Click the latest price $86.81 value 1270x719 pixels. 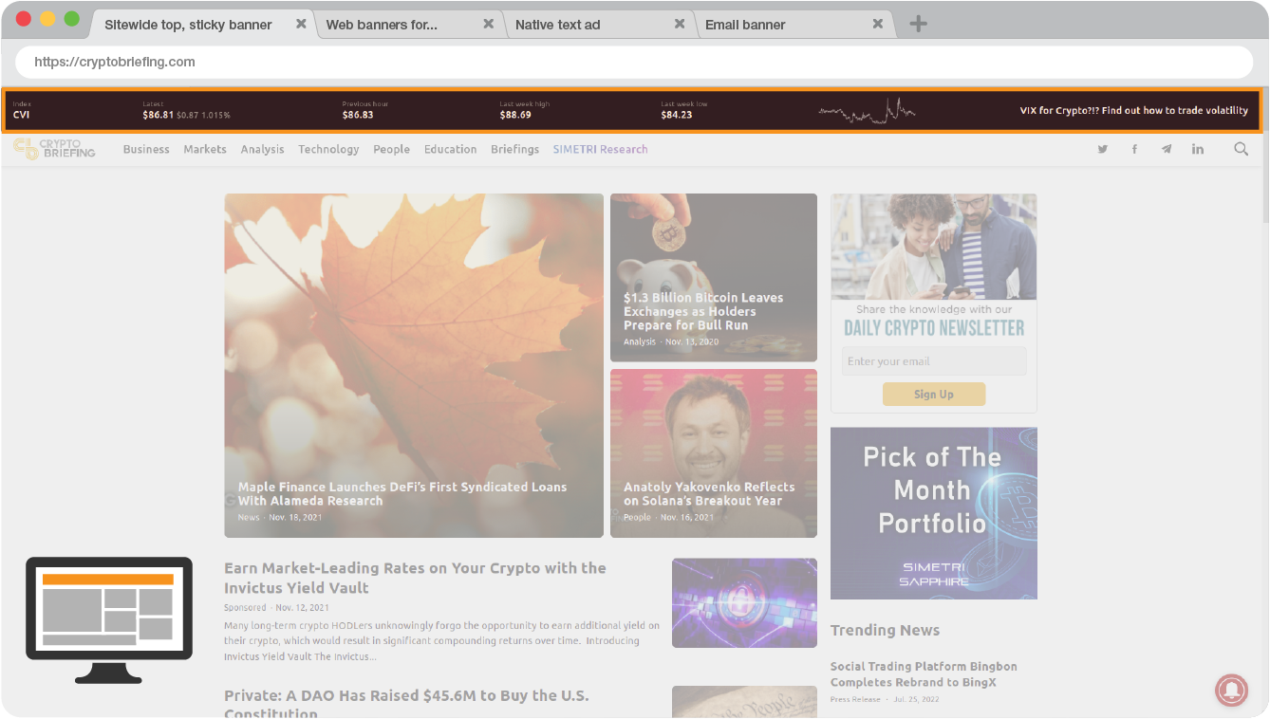158,115
